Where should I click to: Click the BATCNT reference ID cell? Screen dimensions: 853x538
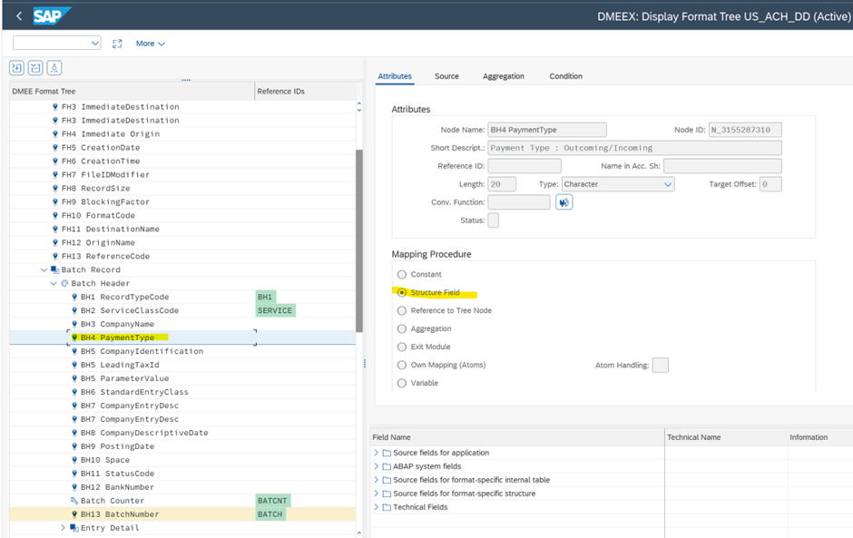click(x=273, y=501)
